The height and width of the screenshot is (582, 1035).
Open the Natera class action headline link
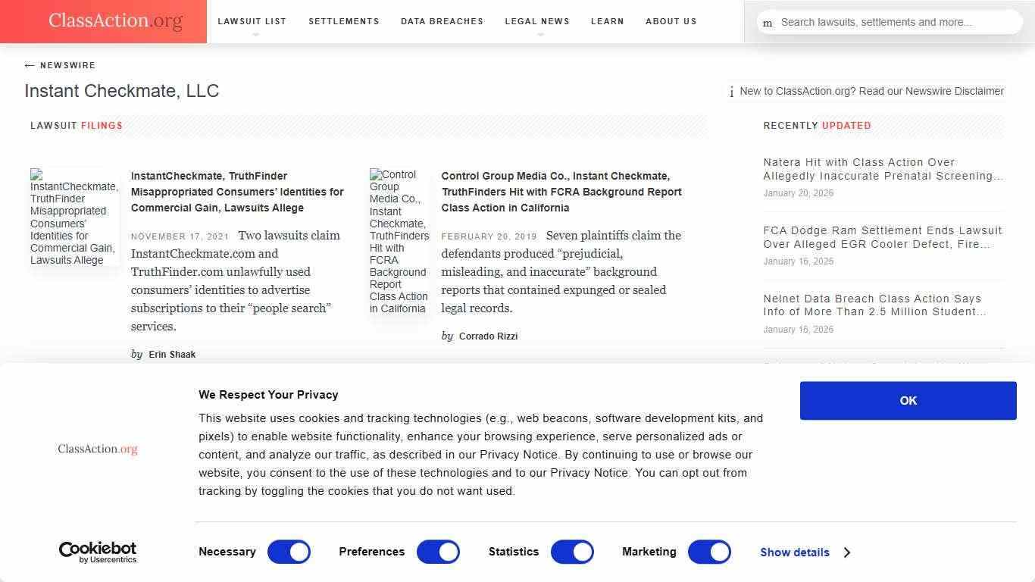pyautogui.click(x=882, y=169)
